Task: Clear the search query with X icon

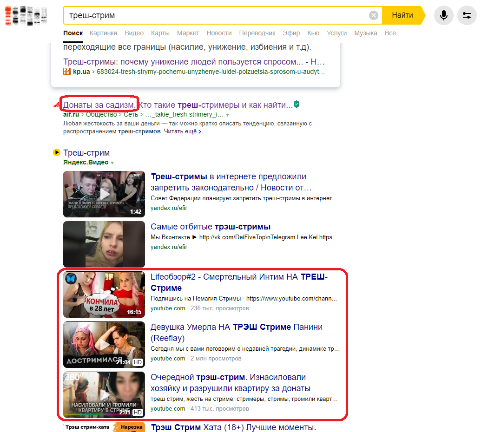Action: 373,15
